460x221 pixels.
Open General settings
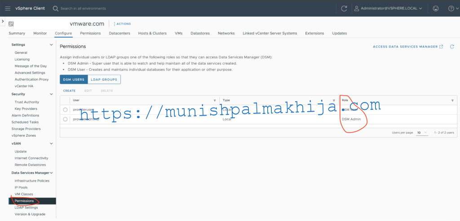tap(21, 53)
